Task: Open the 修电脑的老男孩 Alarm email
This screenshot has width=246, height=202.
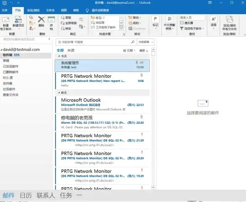Action: point(102,123)
